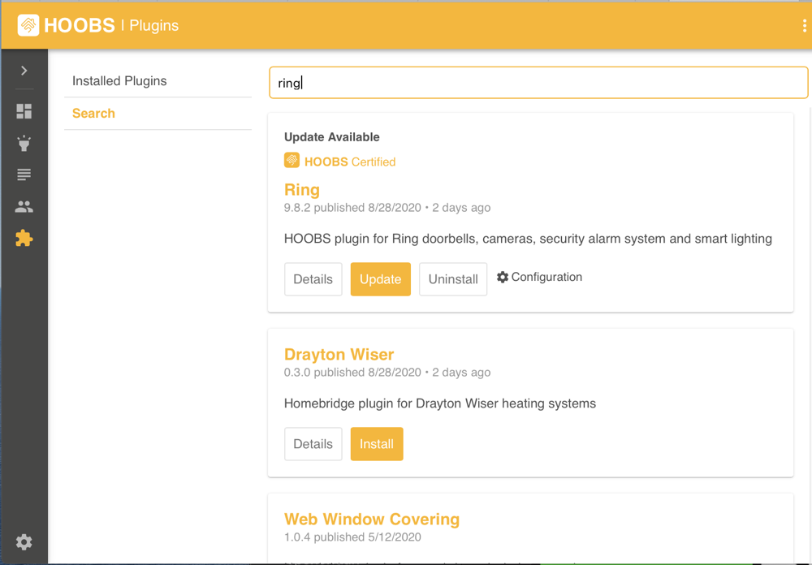The image size is (812, 565).
Task: View Details for the Ring plugin
Action: (x=313, y=279)
